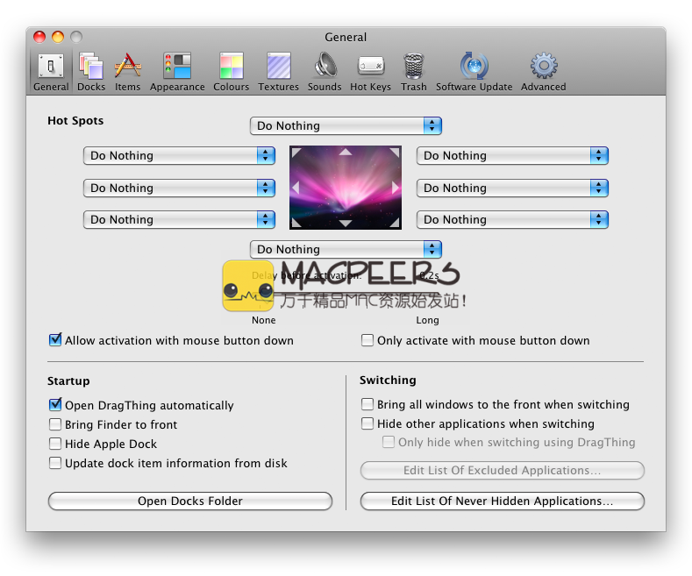The height and width of the screenshot is (576, 692).
Task: Click the Open Docks Folder button
Action: point(190,501)
